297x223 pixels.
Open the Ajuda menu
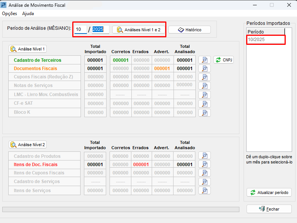28,14
